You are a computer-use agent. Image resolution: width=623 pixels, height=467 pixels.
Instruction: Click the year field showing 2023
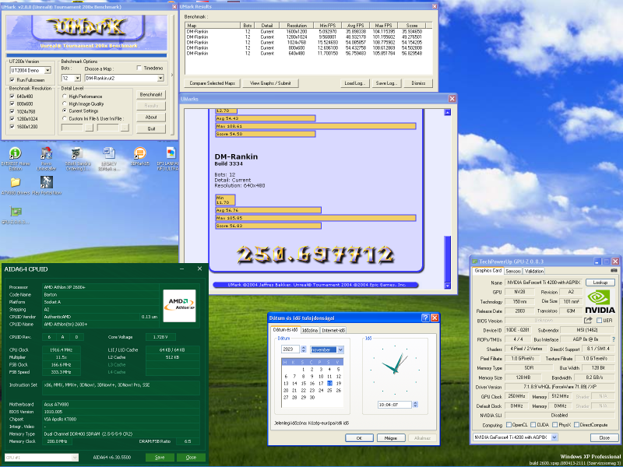(x=290, y=349)
